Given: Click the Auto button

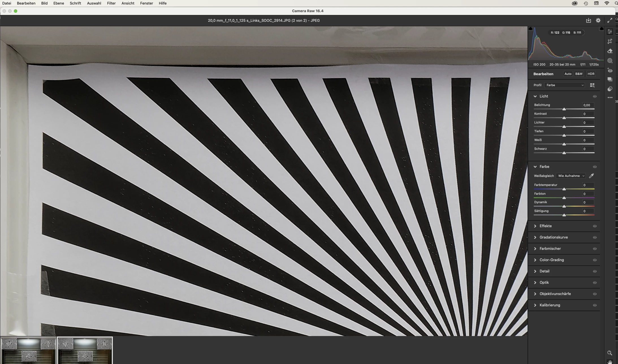Looking at the screenshot, I should pyautogui.click(x=568, y=74).
